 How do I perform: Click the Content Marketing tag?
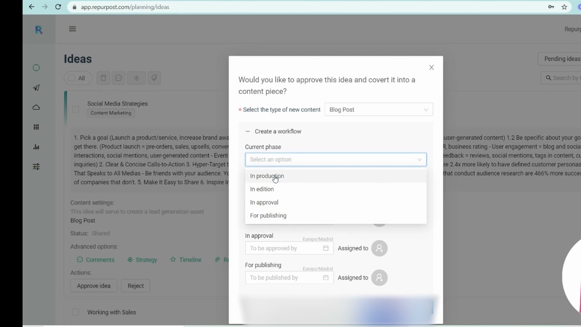(x=111, y=113)
